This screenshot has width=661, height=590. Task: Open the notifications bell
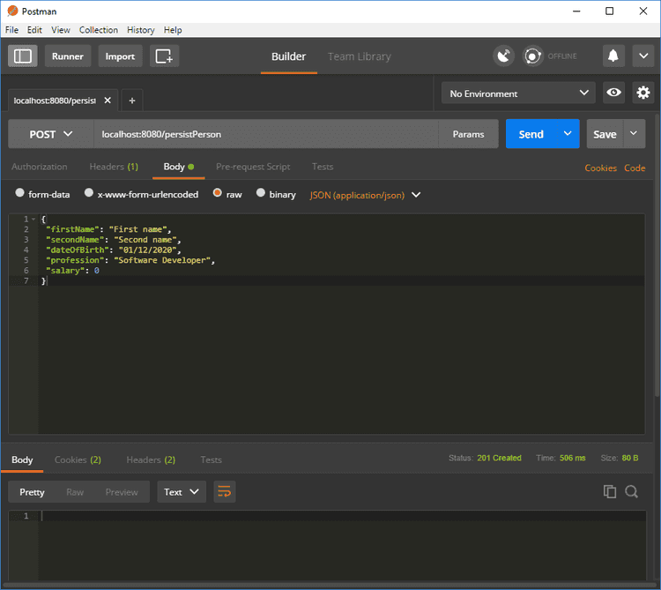(613, 56)
